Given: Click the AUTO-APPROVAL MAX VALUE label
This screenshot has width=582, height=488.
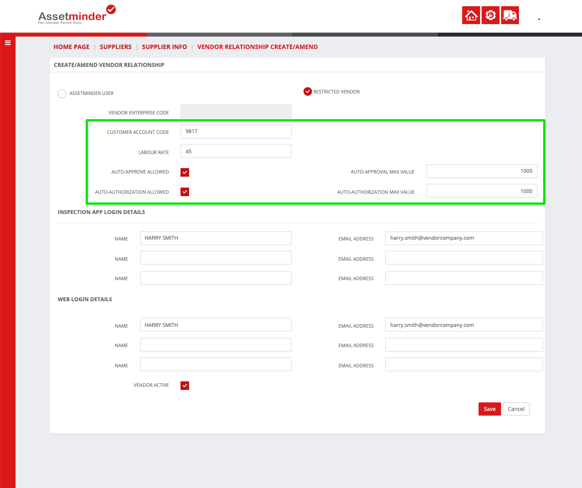Looking at the screenshot, I should click(383, 172).
